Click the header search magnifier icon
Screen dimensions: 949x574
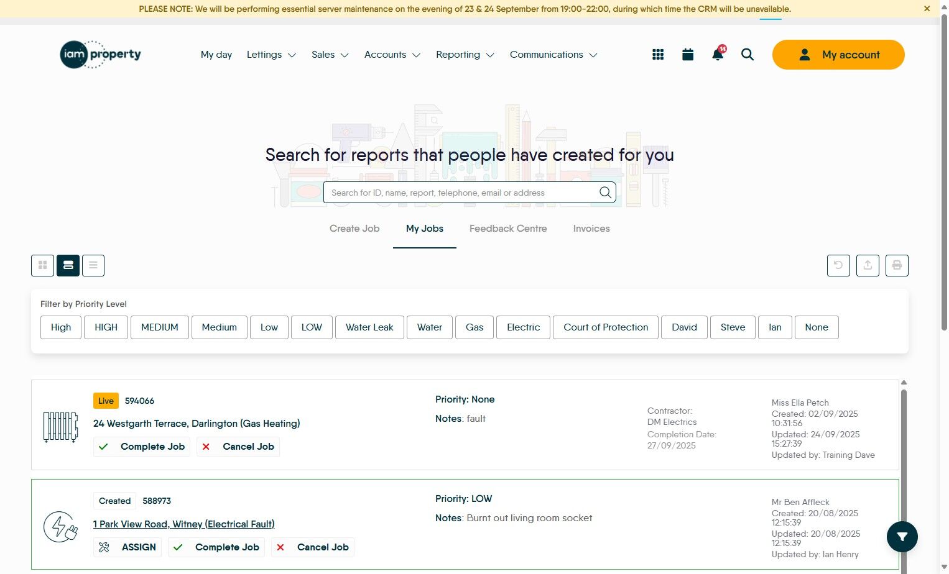748,55
